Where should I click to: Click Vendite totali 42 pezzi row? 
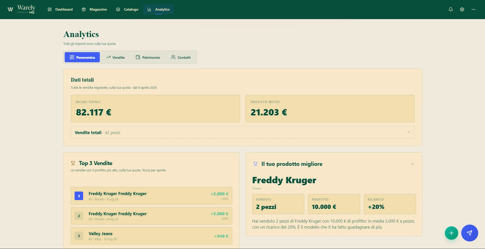pyautogui.click(x=243, y=132)
